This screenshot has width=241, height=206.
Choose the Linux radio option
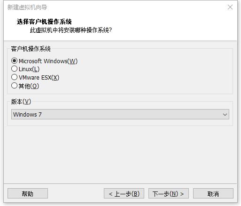[x=14, y=69]
